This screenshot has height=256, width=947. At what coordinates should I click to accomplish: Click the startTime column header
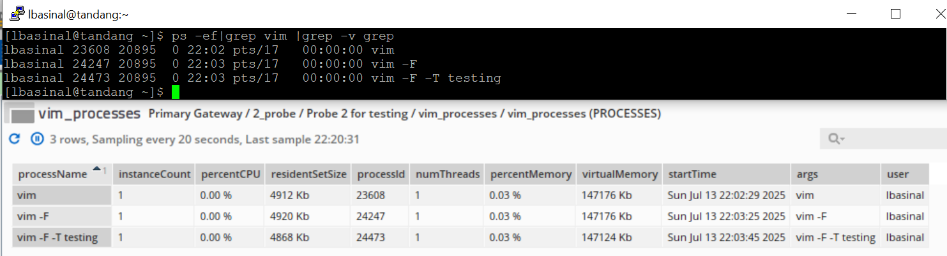coord(692,174)
